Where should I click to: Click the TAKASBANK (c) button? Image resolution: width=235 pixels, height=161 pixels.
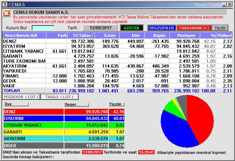(x=194, y=28)
